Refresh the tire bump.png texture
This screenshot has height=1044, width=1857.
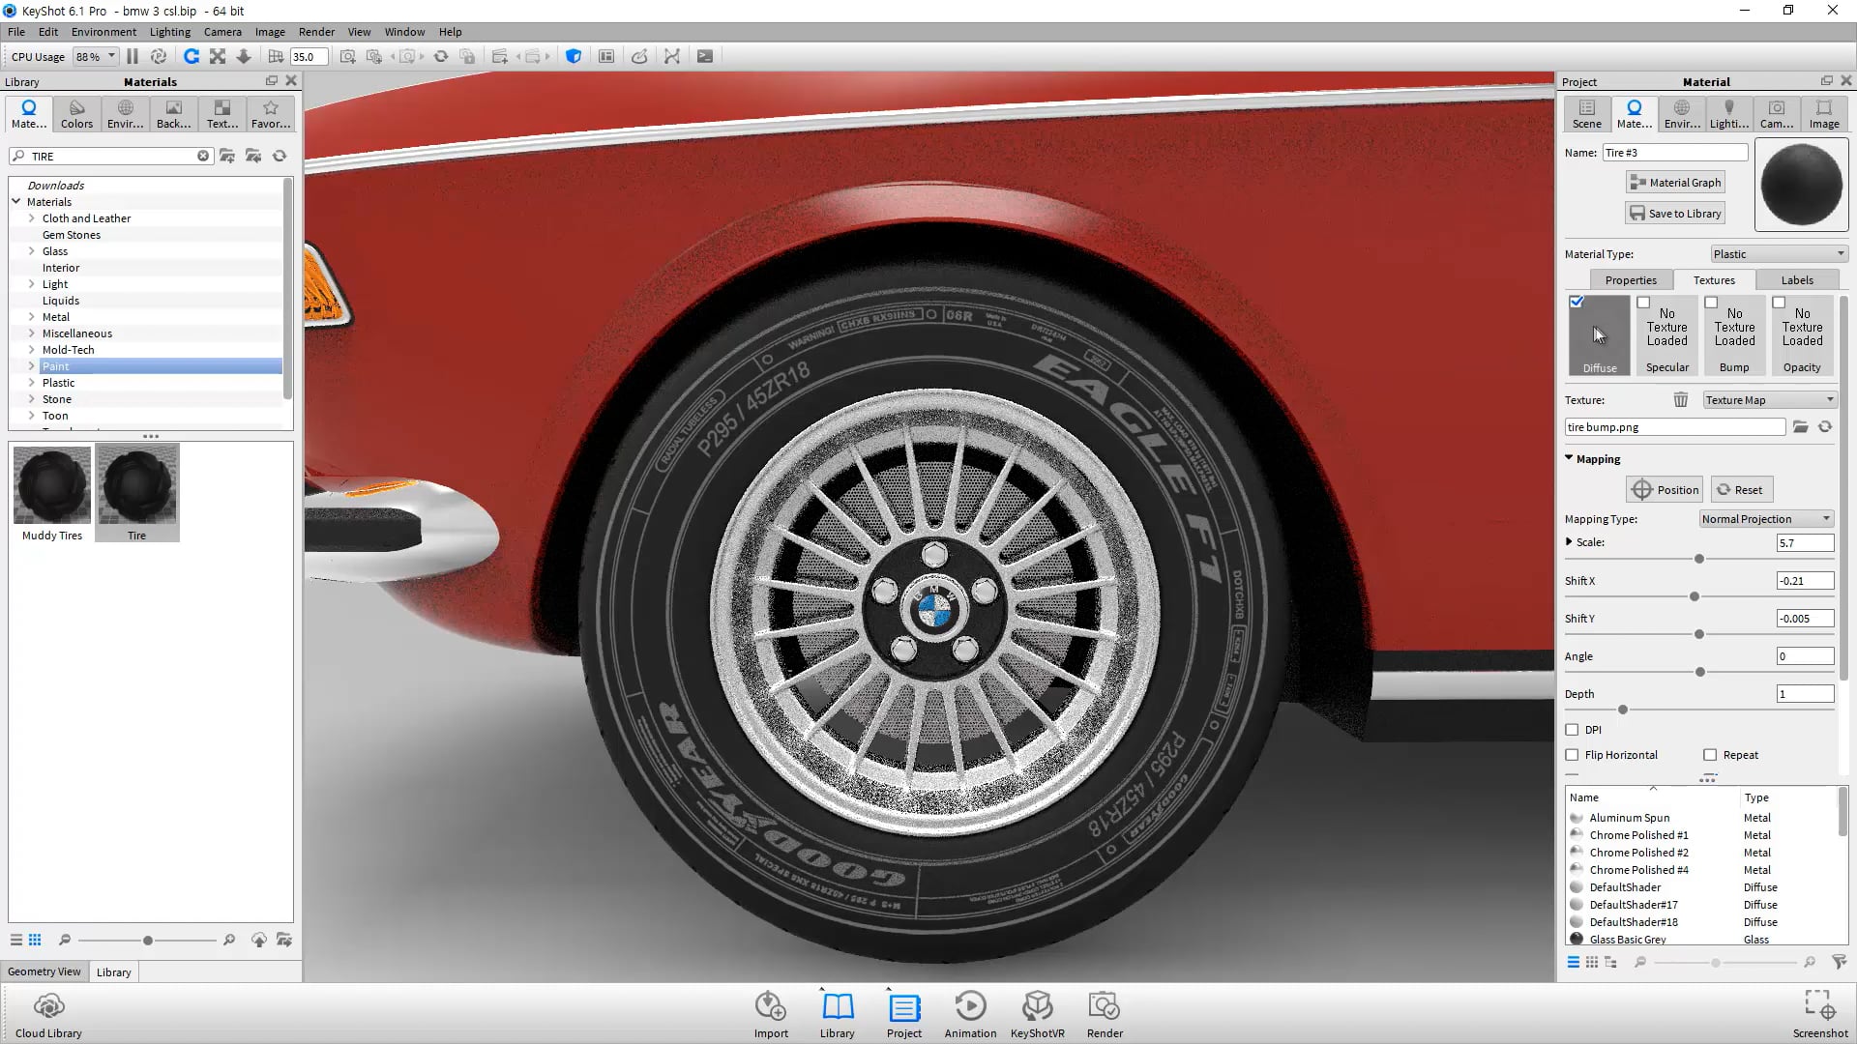(x=1825, y=427)
